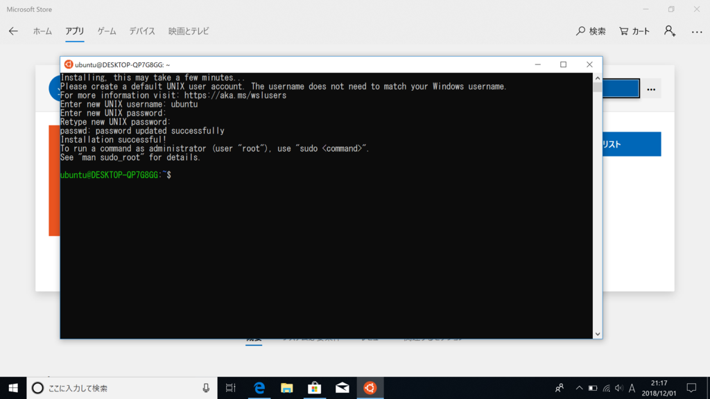The height and width of the screenshot is (399, 710).
Task: Open the 映画とテレビ tab
Action: click(x=189, y=31)
